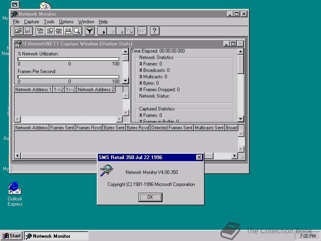321x241 pixels.
Task: Maximize the Ethernet\NET1 Capture Window
Action: tap(233, 44)
